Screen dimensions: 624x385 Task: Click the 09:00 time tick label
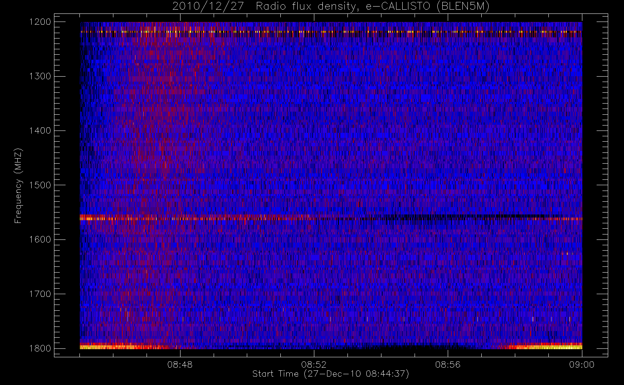click(582, 365)
